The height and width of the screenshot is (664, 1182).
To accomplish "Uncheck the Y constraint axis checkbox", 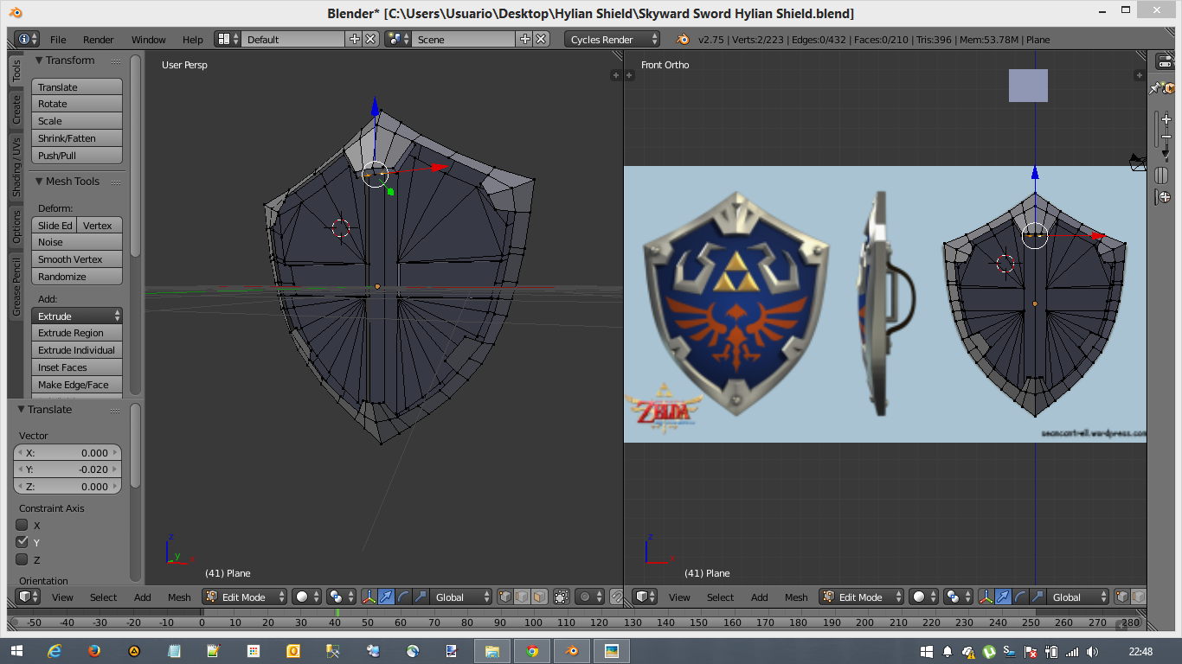I will tap(22, 542).
